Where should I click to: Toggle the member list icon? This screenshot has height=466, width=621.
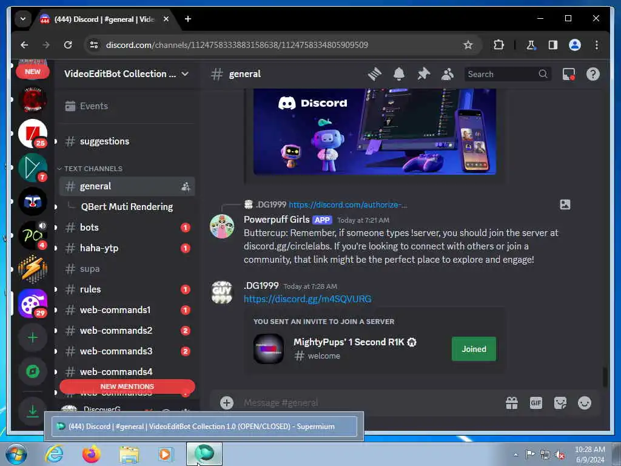point(448,74)
